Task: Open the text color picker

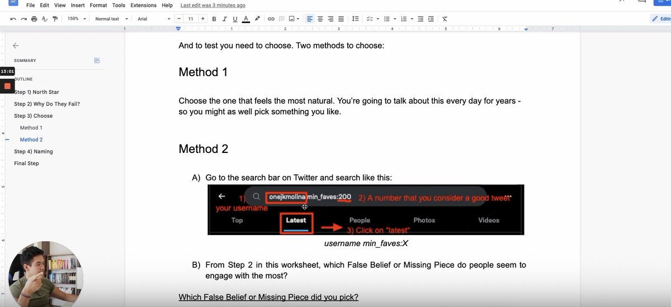Action: [245, 19]
